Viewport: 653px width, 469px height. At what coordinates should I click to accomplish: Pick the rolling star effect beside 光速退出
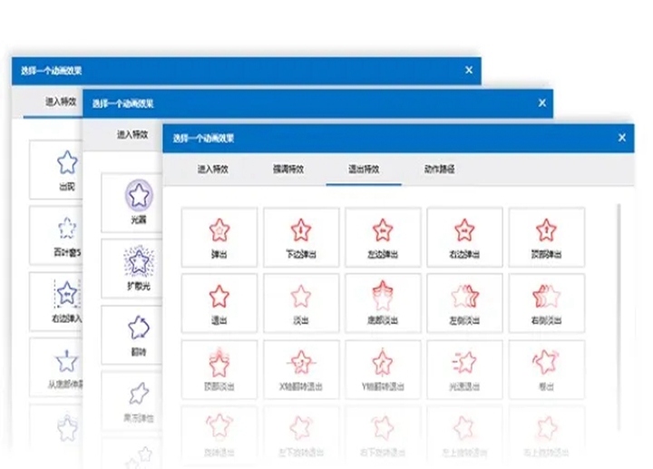pyautogui.click(x=546, y=369)
